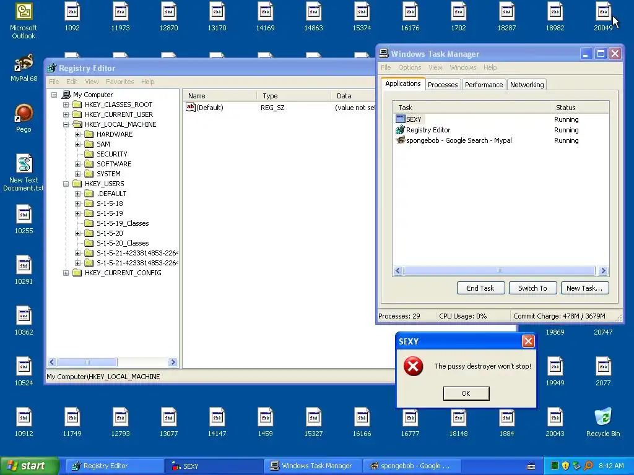This screenshot has width=634, height=475.
Task: Select desktop file icon 10362
Action: [x=24, y=321]
